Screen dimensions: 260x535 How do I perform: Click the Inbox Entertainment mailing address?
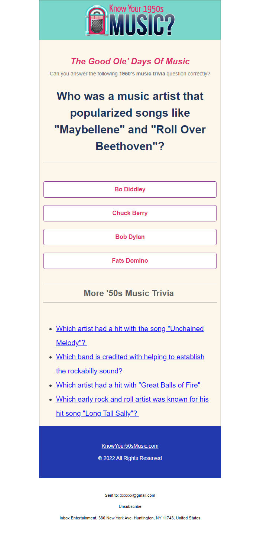(130, 518)
